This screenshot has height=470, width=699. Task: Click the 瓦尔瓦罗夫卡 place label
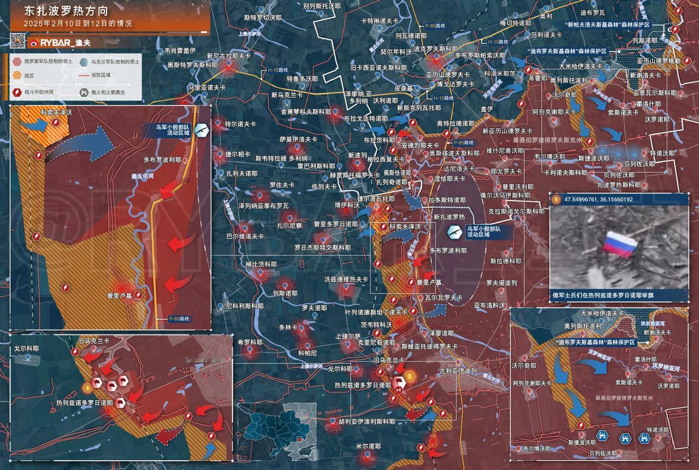pyautogui.click(x=443, y=298)
